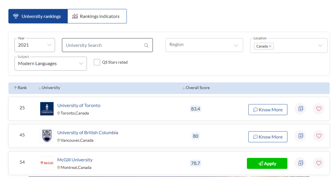Favorite University of Toronto with heart
This screenshot has height=177, width=332.
[319, 109]
